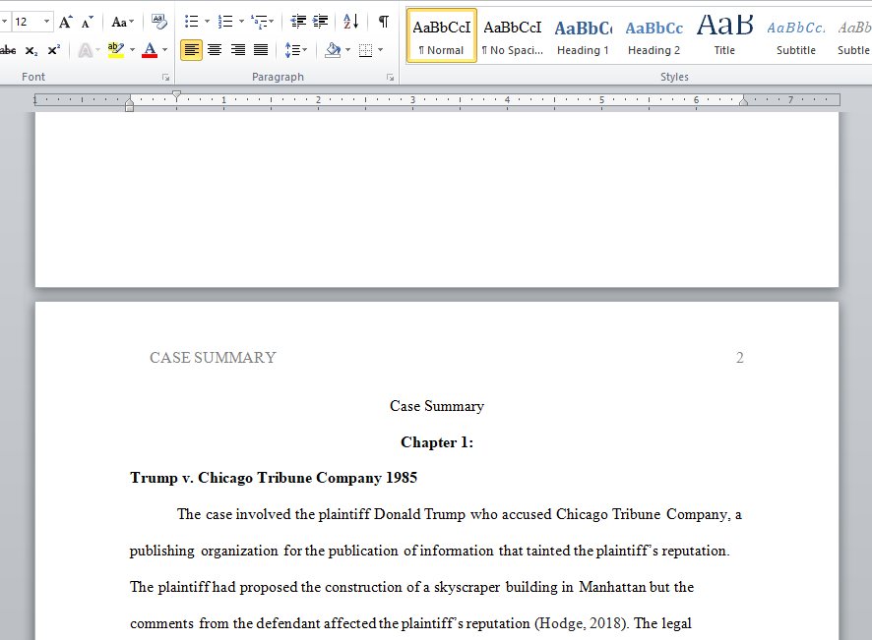Open the Font dialog box launcher
This screenshot has height=640, width=872.
(165, 78)
